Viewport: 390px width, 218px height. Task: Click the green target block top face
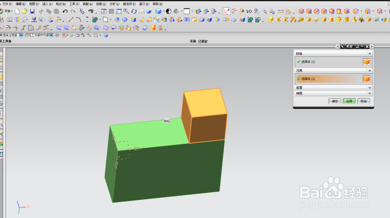click(149, 134)
